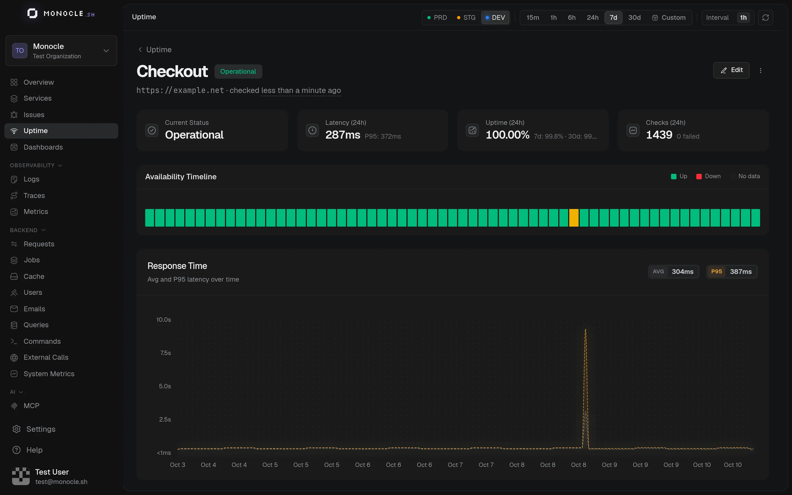Collapse the AI section
Image resolution: width=792 pixels, height=495 pixels.
tap(16, 392)
